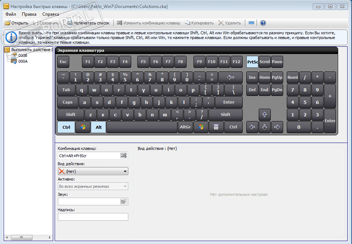Screen dimensions: 352x244
Task: Click the PgDn key
Action: [277, 90]
